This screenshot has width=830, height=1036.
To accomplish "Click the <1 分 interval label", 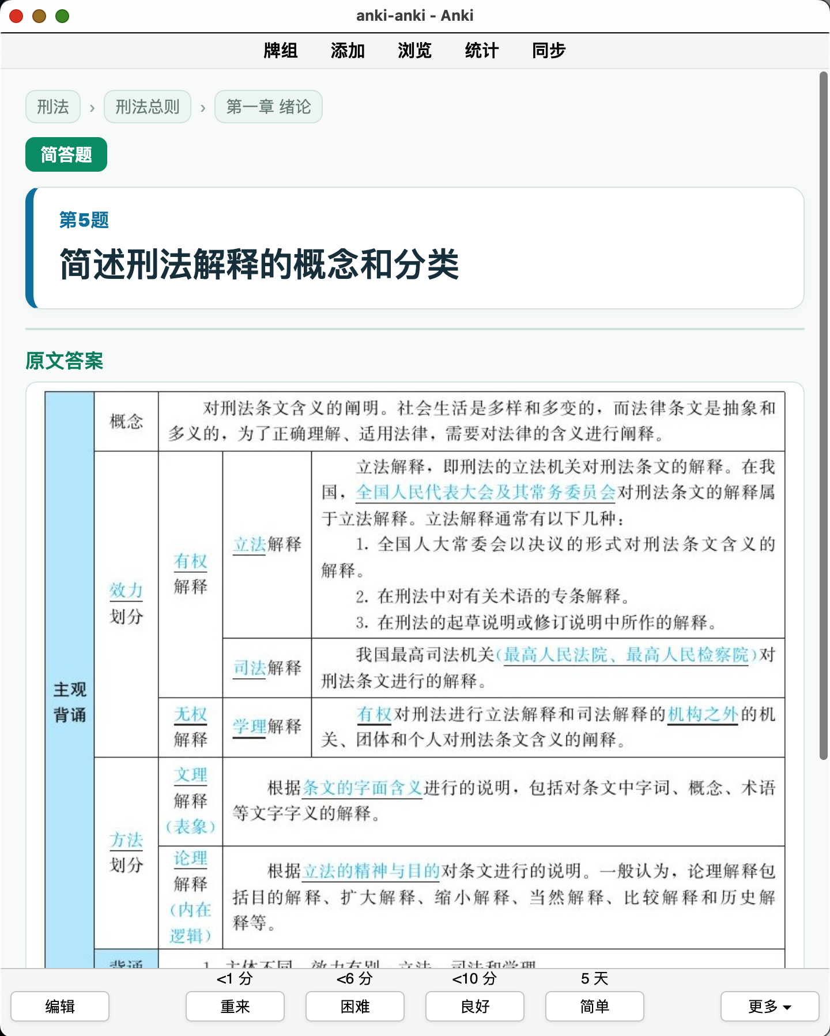I will coord(235,978).
